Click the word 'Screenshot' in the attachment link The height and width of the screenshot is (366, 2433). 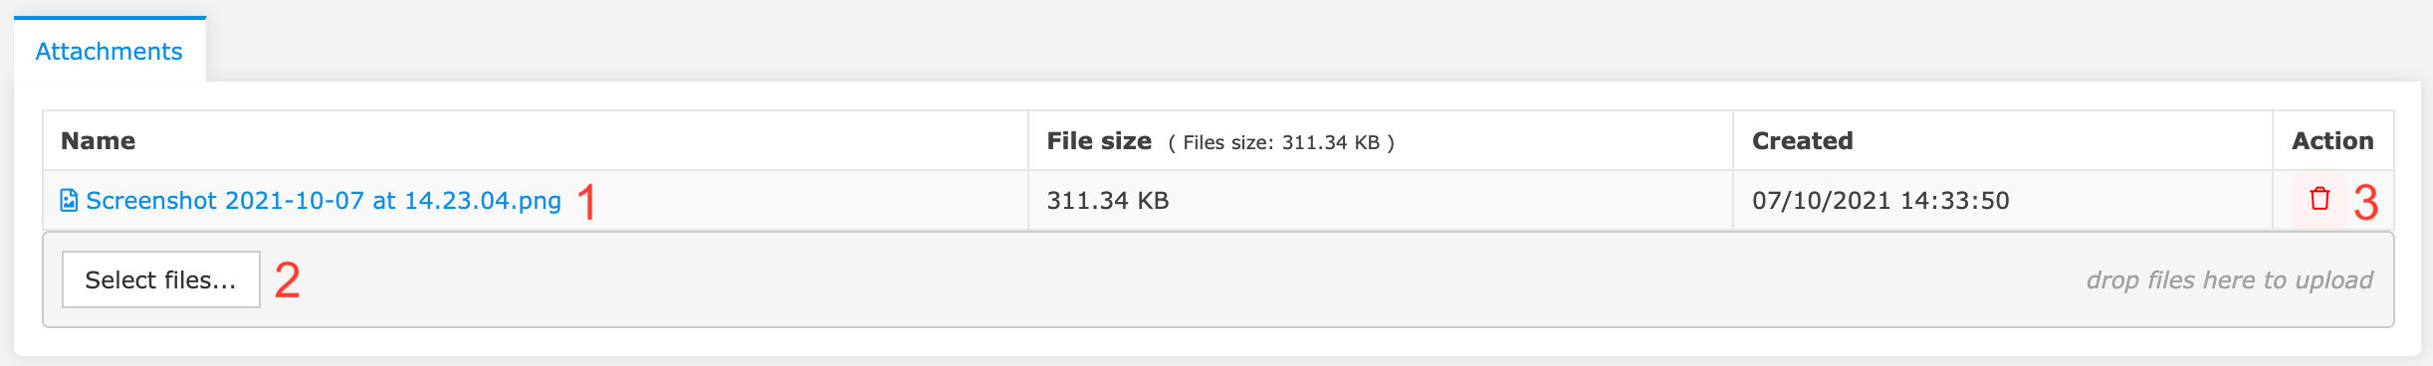coord(151,201)
